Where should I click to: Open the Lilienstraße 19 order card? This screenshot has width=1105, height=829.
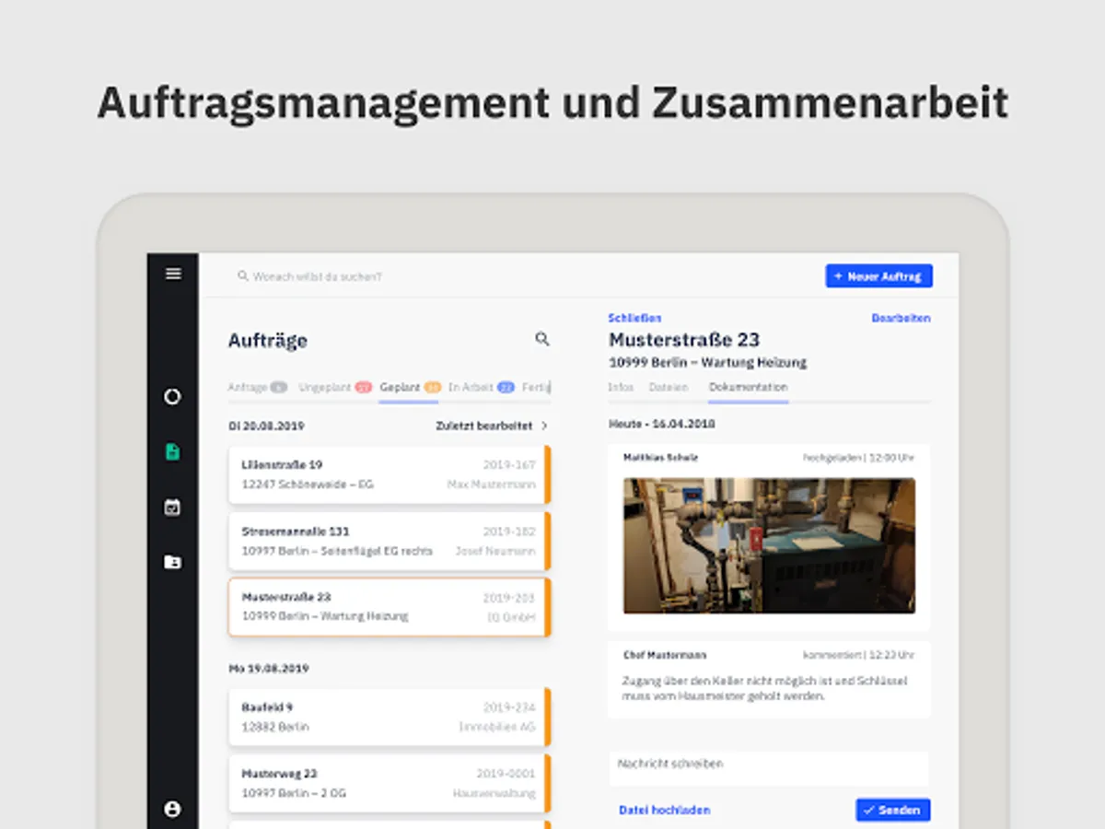[389, 475]
